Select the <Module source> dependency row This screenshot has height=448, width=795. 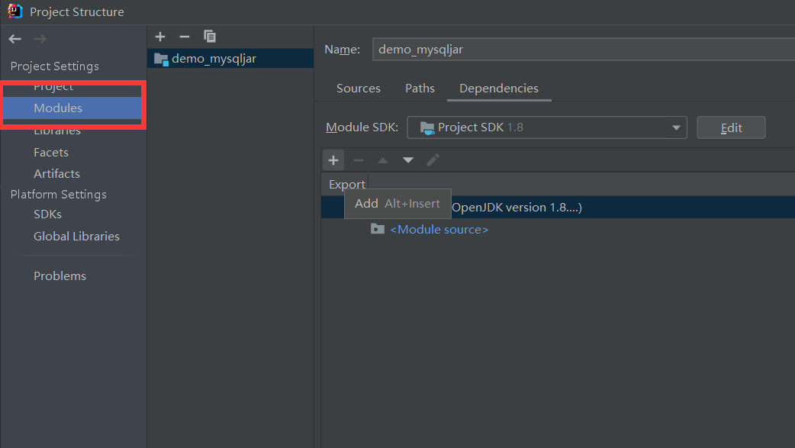[x=558, y=229]
